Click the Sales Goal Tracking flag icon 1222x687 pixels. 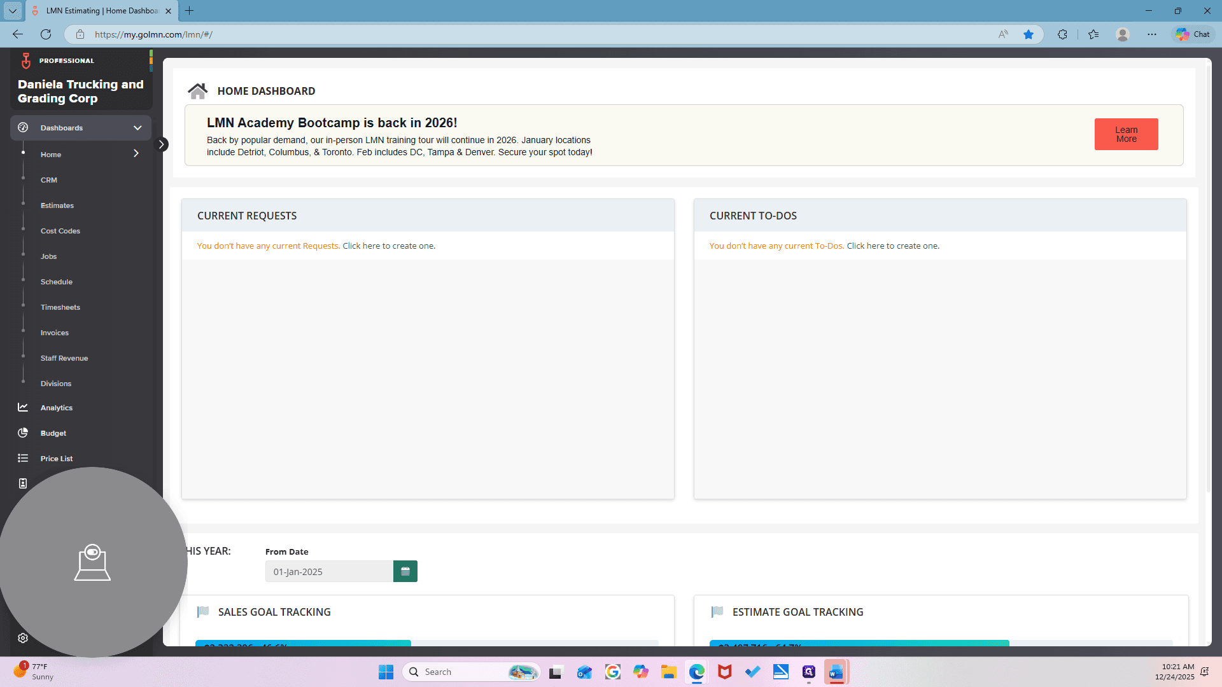tap(203, 611)
